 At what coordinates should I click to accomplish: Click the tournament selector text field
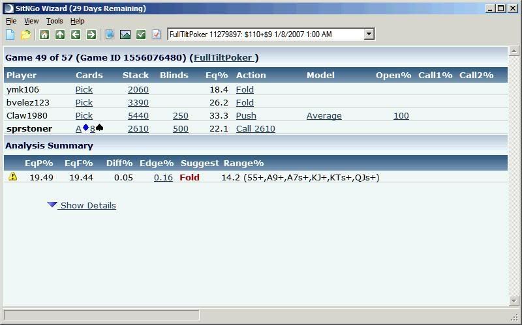(266, 34)
